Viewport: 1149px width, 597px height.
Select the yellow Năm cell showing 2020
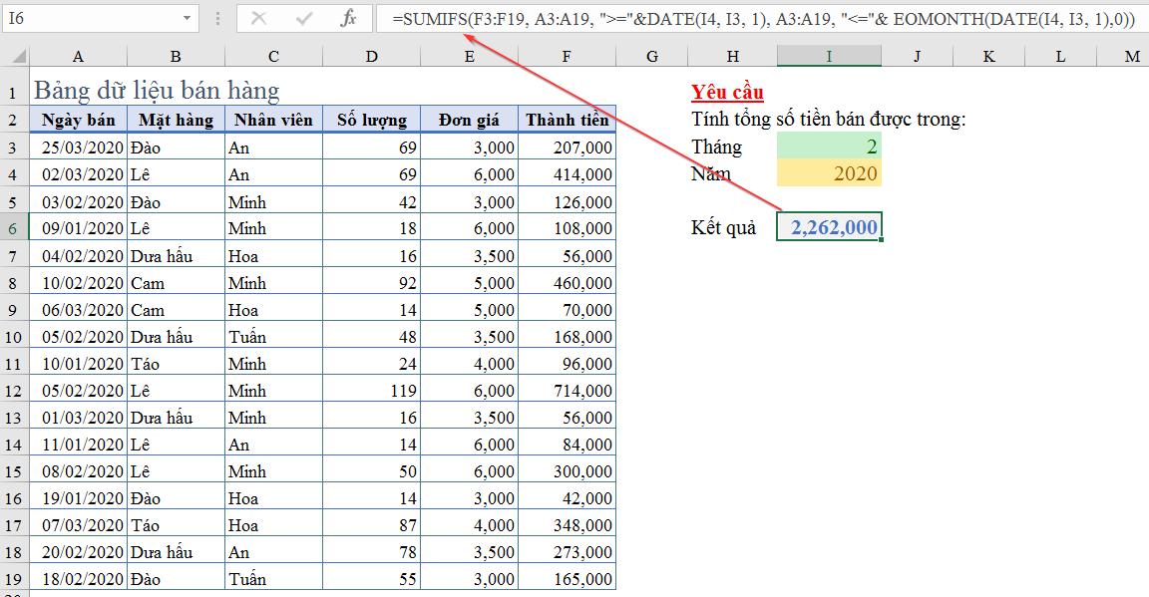click(x=828, y=172)
